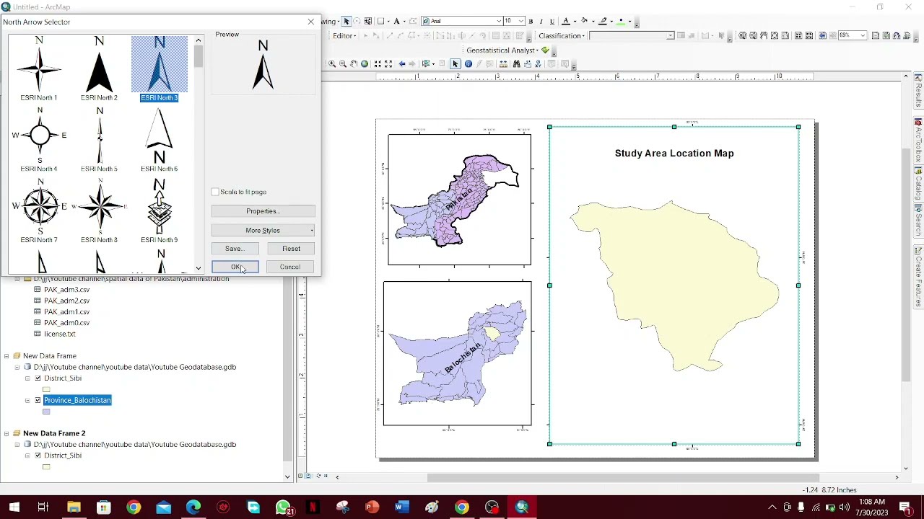Collapse the Province_Balochistan layer legend
Screen dimensions: 924x519
(x=27, y=400)
